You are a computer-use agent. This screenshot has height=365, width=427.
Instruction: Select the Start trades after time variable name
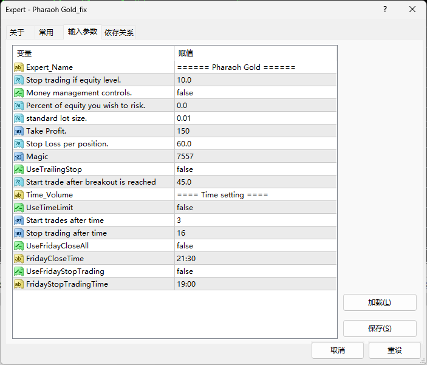(x=65, y=220)
